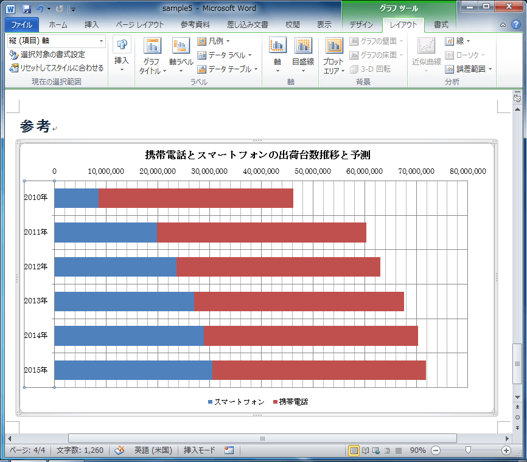This screenshot has height=462, width=527.
Task: Click リセットしてスタイルに合わせる
Action: tap(56, 68)
